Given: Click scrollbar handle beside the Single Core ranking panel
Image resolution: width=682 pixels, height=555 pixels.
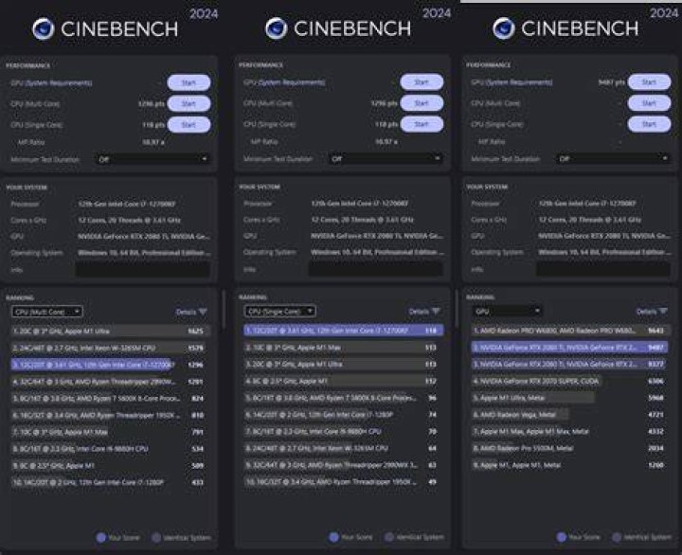Looking at the screenshot, I should coord(457,309).
